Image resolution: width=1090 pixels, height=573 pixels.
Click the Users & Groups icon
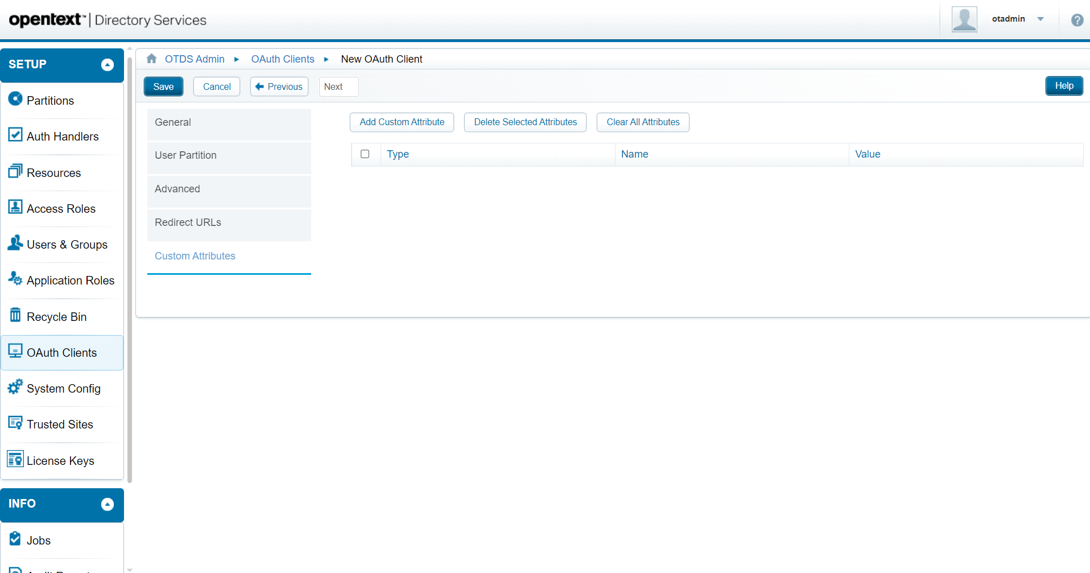click(x=15, y=243)
